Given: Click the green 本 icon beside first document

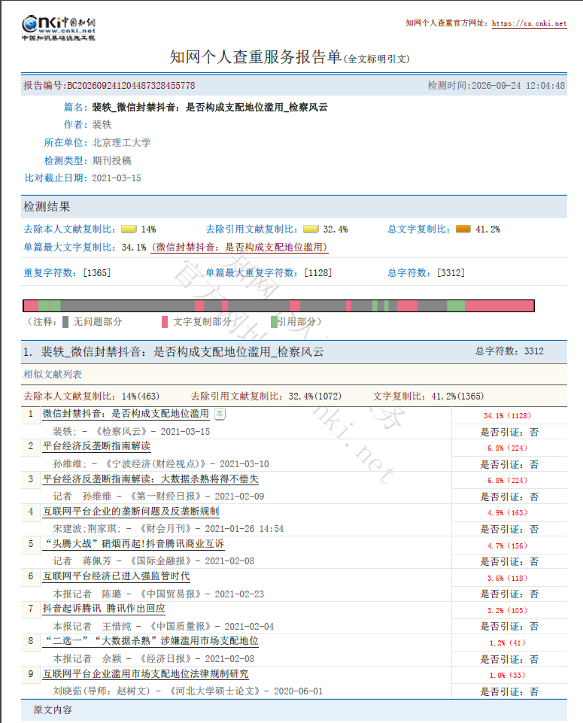Looking at the screenshot, I should [220, 414].
